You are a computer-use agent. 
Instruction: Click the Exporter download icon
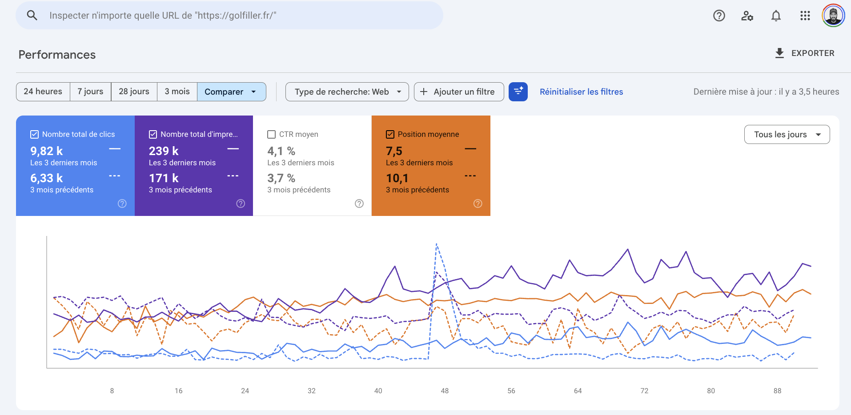click(x=779, y=53)
